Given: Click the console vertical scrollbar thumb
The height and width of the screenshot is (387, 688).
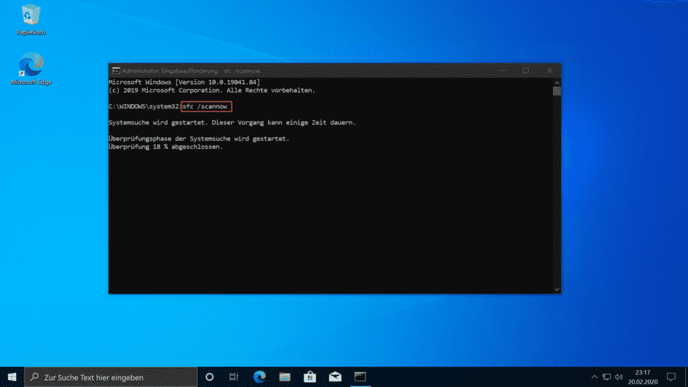Looking at the screenshot, I should [x=557, y=91].
